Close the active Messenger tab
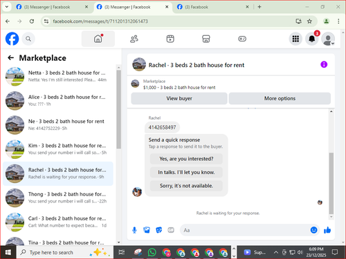 pyautogui.click(x=167, y=7)
